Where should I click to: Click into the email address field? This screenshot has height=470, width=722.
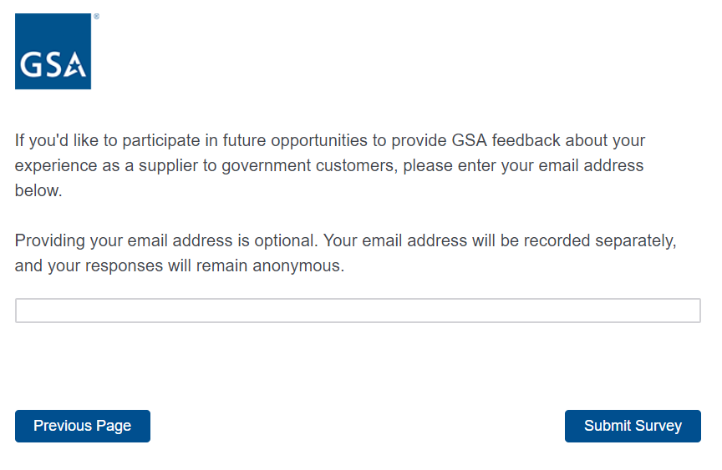(358, 311)
